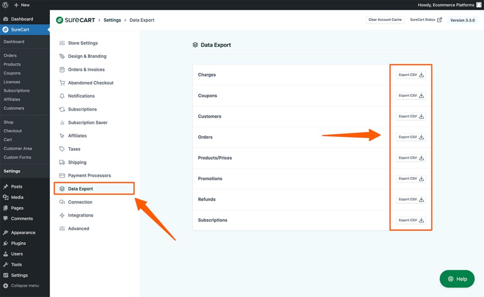Viewport: 484px width, 297px height.
Task: Click Settings in the breadcrumb
Action: click(x=112, y=20)
